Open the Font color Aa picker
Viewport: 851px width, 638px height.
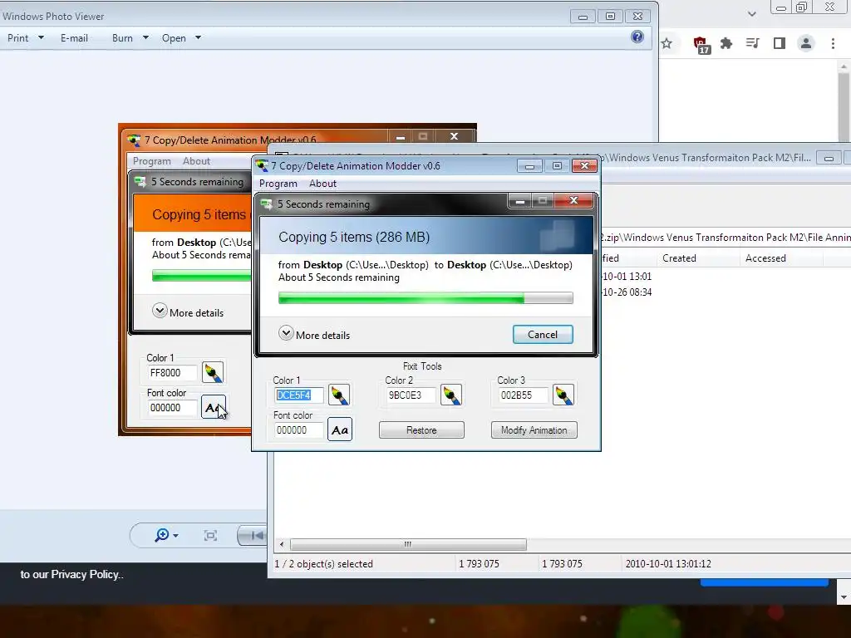coord(340,429)
